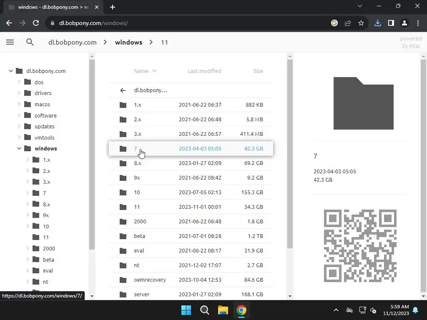Click the folder icon of oemrecovery row
Viewport: 427px width, 320px height.
(123, 280)
